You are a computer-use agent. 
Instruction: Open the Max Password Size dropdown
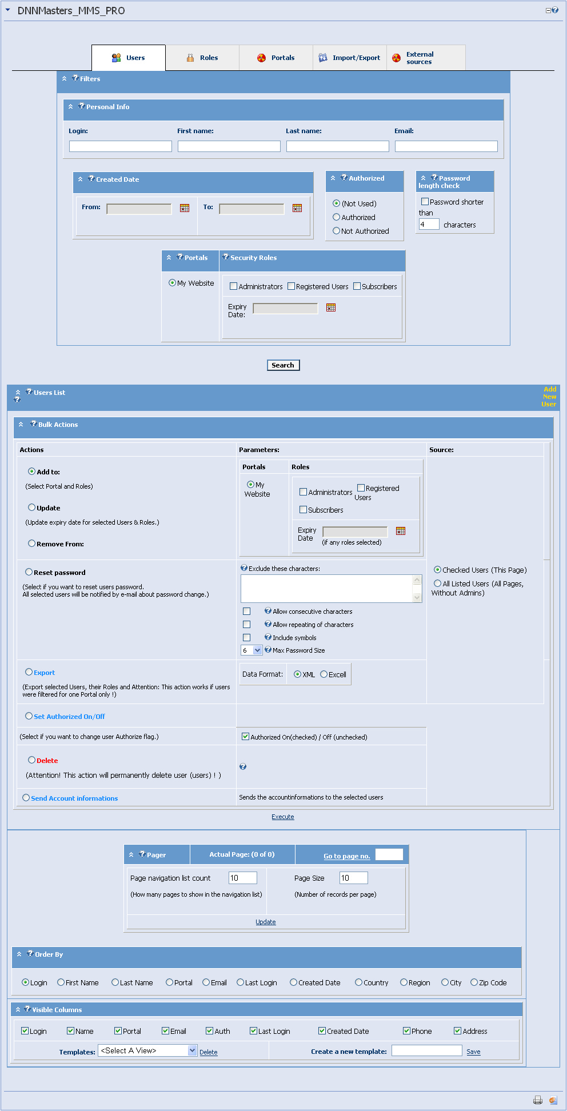coord(257,650)
